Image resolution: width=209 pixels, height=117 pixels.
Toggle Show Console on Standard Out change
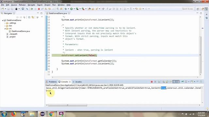174,82
